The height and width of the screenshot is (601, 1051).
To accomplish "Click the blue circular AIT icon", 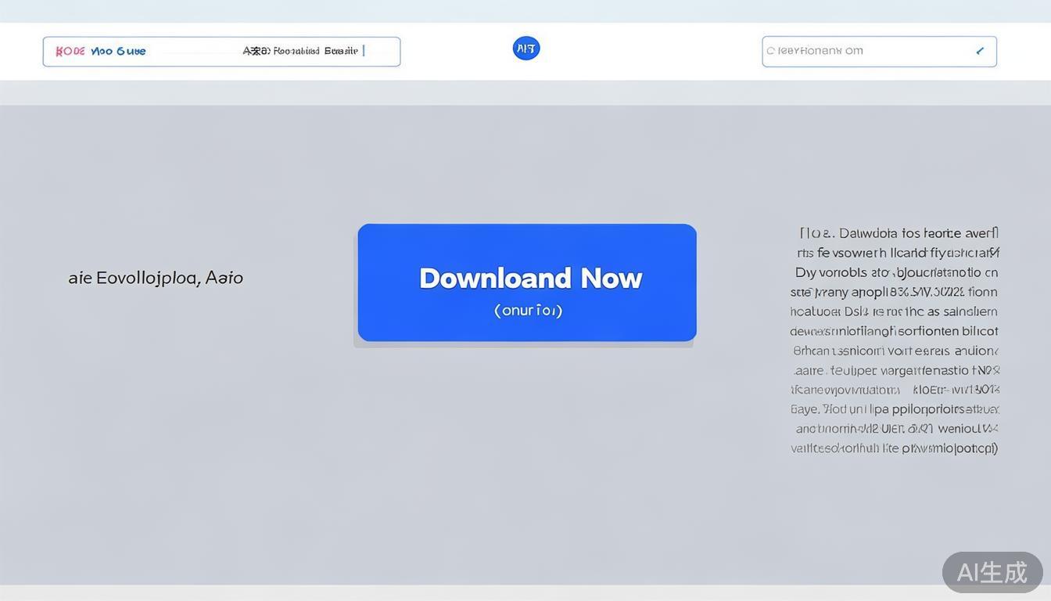I will point(526,49).
